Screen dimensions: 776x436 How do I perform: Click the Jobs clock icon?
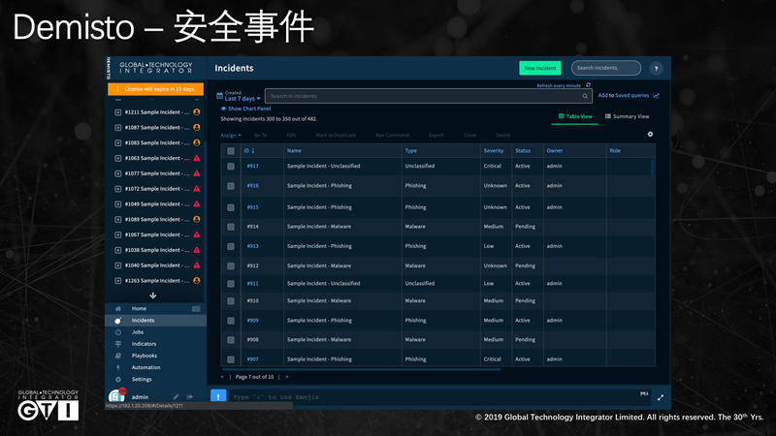(118, 332)
